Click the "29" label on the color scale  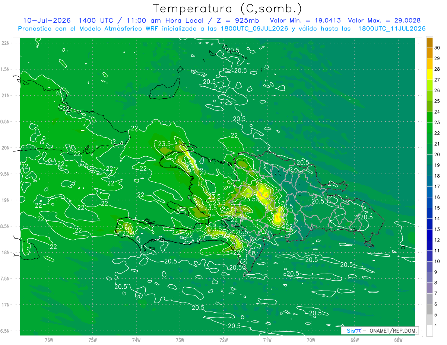pyautogui.click(x=437, y=58)
